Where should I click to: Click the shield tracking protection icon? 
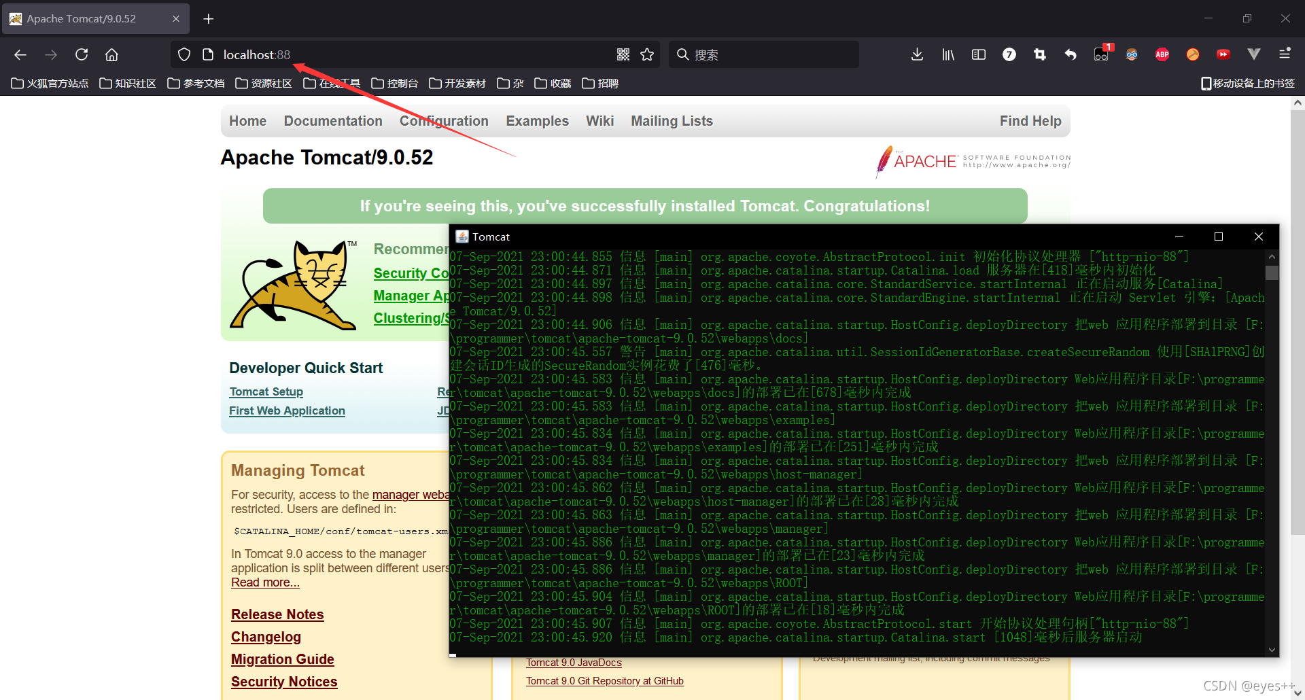(184, 54)
